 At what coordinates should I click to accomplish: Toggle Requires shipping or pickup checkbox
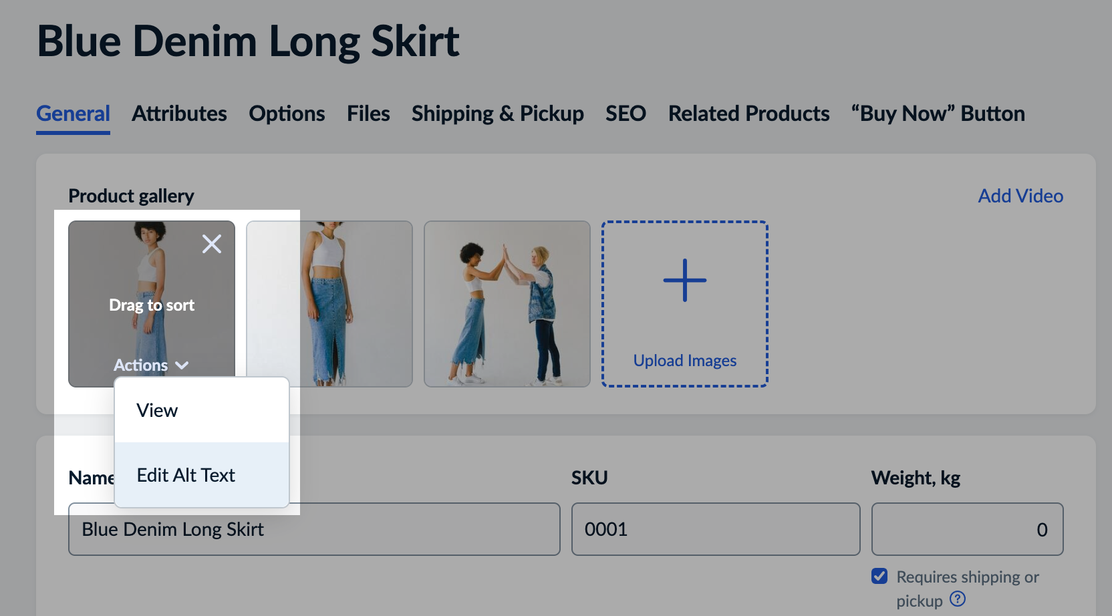(x=879, y=576)
